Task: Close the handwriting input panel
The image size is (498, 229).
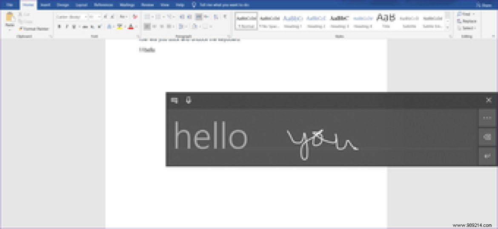Action: point(489,100)
